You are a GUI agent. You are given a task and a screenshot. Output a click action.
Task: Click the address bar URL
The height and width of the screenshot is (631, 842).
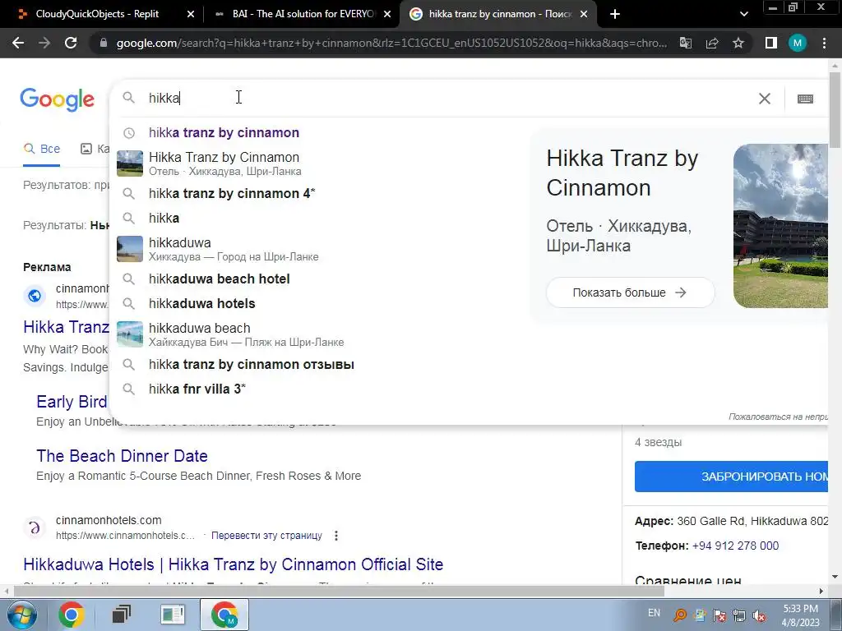click(391, 43)
